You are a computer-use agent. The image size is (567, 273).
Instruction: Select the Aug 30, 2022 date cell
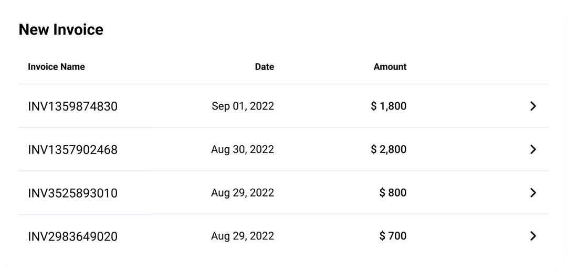pos(243,149)
